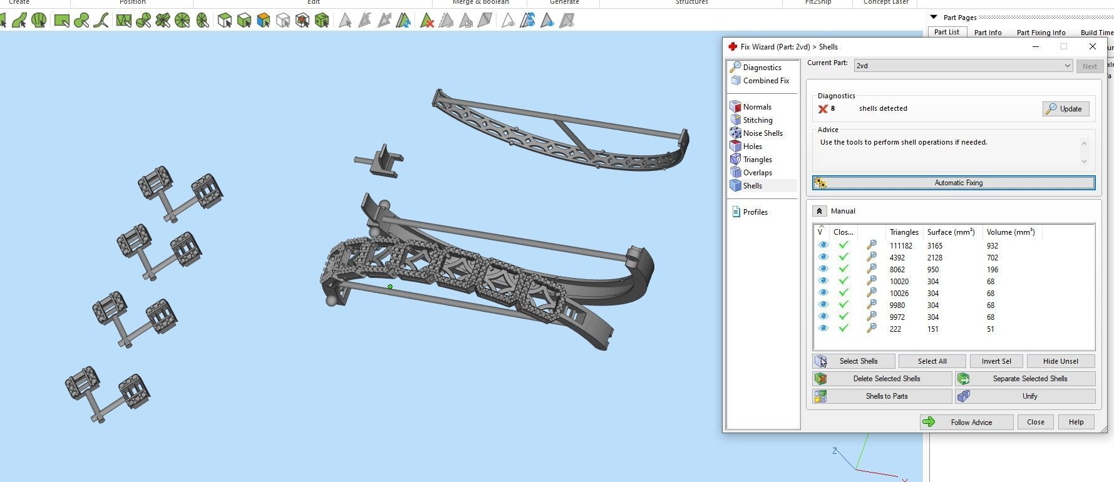Viewport: 1114px width, 482px height.
Task: Zoom to shell with 8062 triangles
Action: (871, 269)
